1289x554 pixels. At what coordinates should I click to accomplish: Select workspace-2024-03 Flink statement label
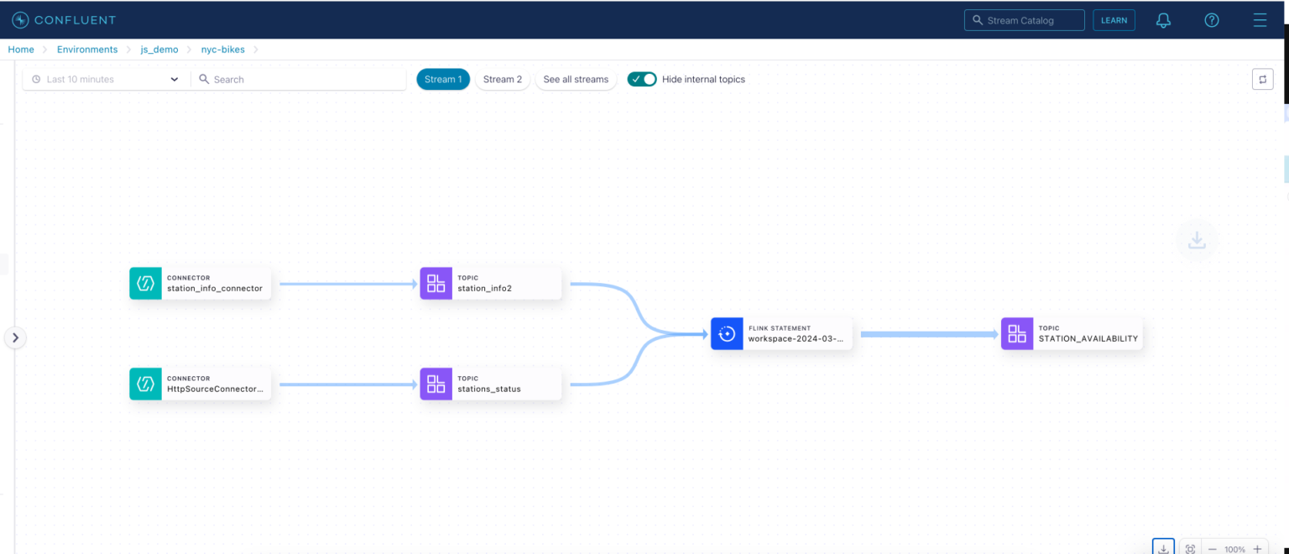(x=796, y=339)
